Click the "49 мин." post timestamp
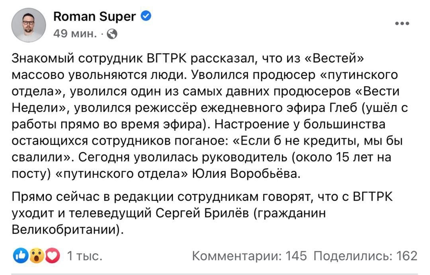The height and width of the screenshot is (275, 430). (75, 35)
